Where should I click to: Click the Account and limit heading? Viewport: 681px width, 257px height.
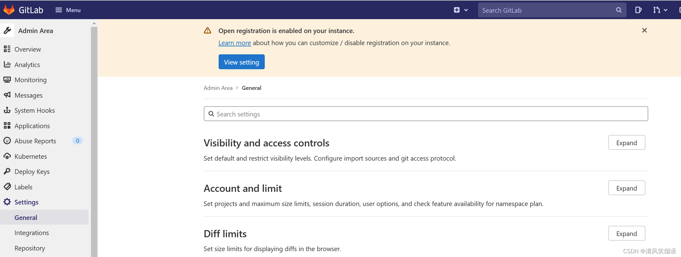(242, 188)
